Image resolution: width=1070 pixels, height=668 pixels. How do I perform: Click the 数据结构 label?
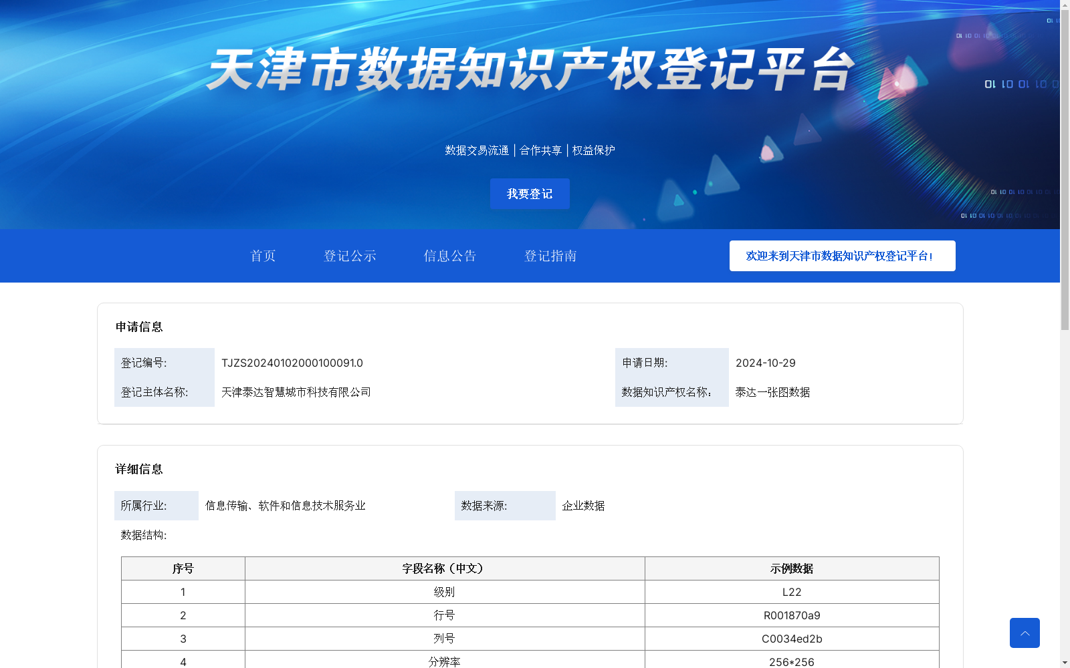[x=144, y=535]
